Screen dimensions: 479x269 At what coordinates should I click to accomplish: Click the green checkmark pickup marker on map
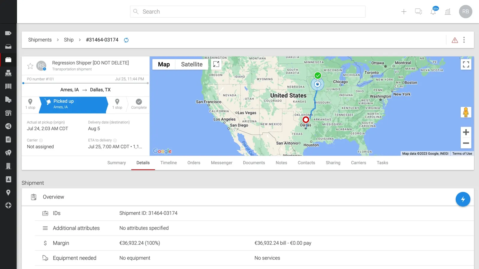[318, 76]
